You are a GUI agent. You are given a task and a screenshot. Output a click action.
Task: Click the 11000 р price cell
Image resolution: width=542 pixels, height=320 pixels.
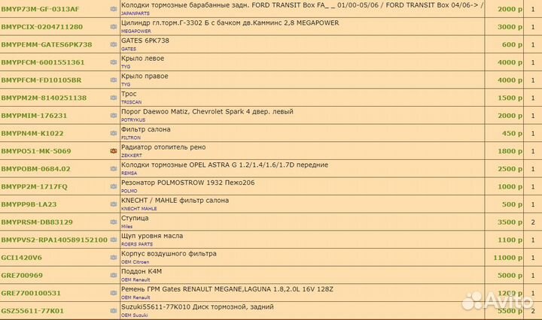tap(507, 258)
